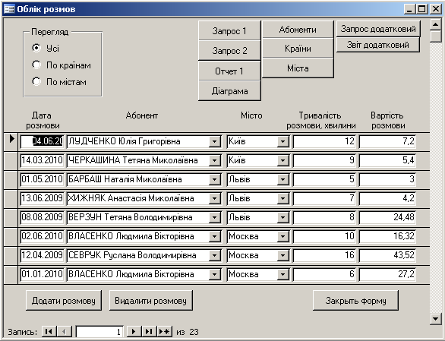Go to first record navigation button
The image size is (445, 341).
coord(49,331)
